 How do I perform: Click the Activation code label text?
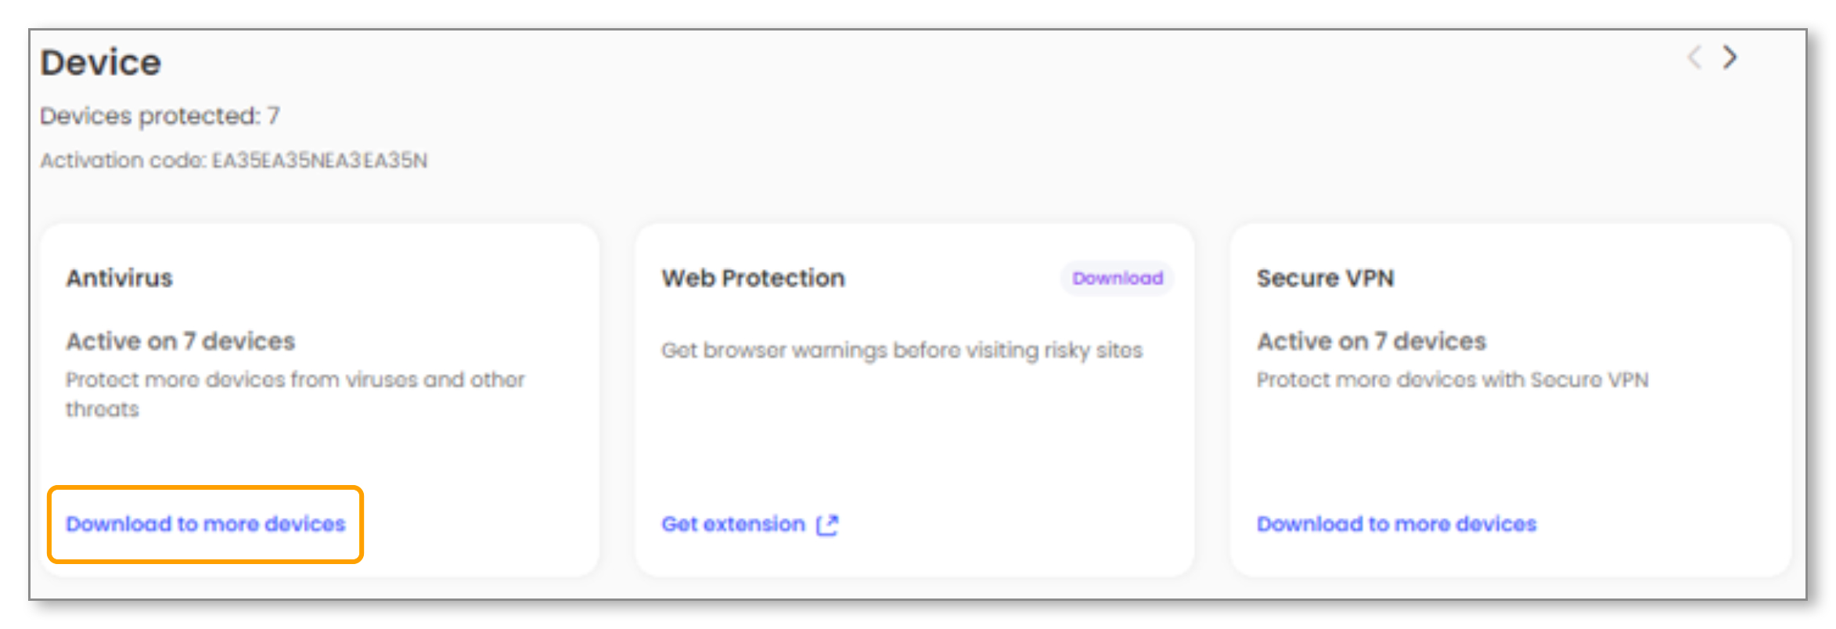tap(122, 160)
